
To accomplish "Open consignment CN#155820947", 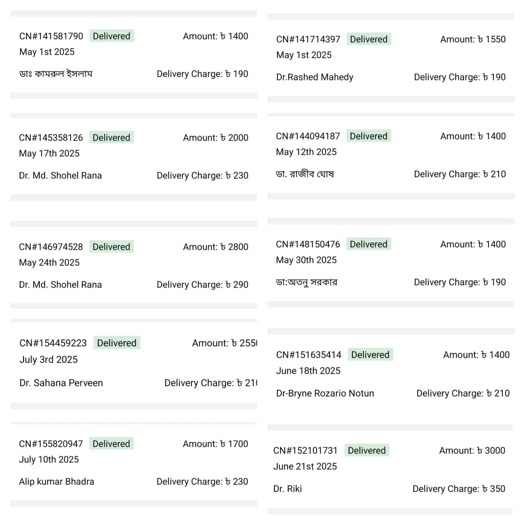I will click(51, 444).
